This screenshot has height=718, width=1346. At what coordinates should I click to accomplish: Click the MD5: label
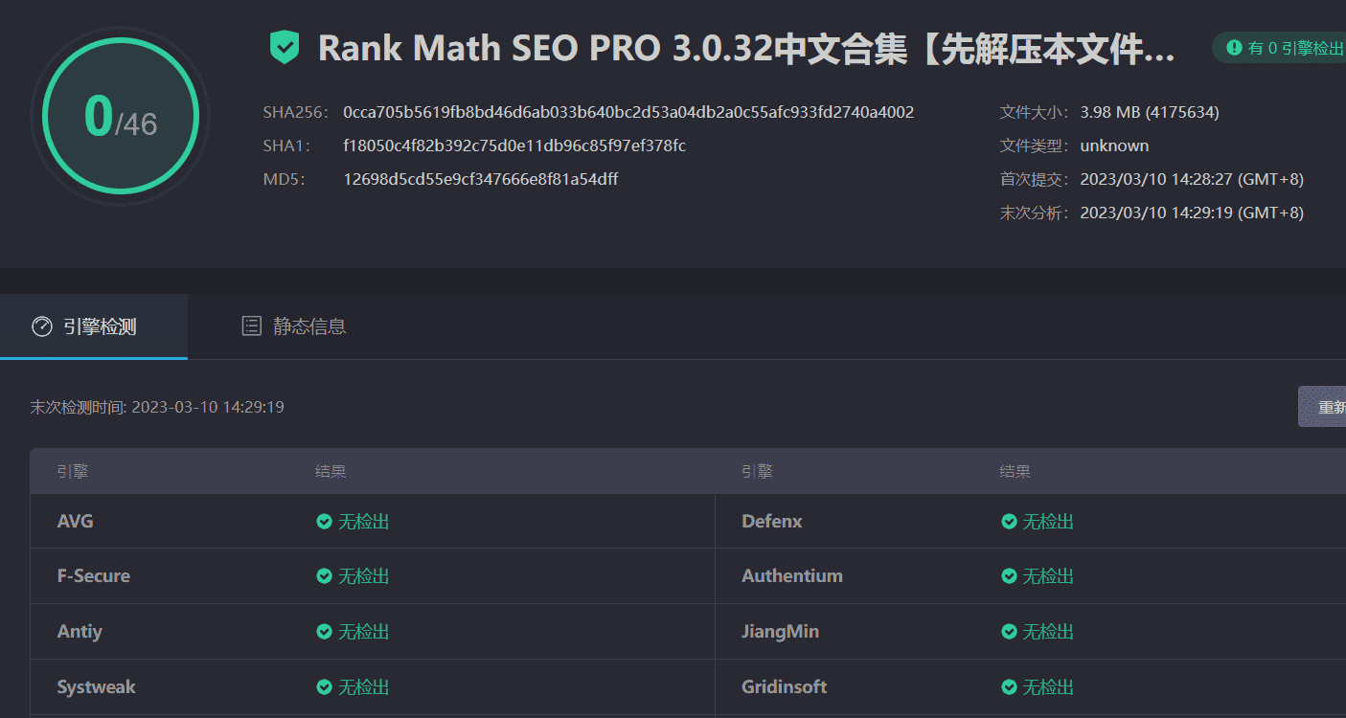[284, 179]
